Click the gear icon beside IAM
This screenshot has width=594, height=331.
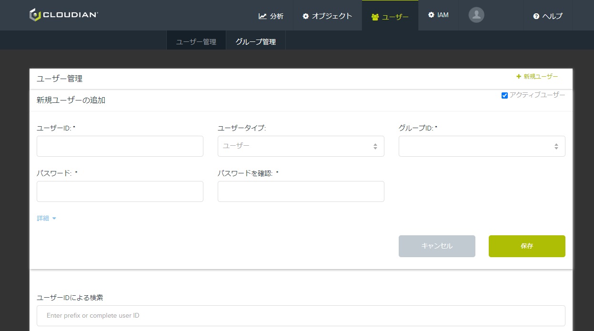(431, 15)
